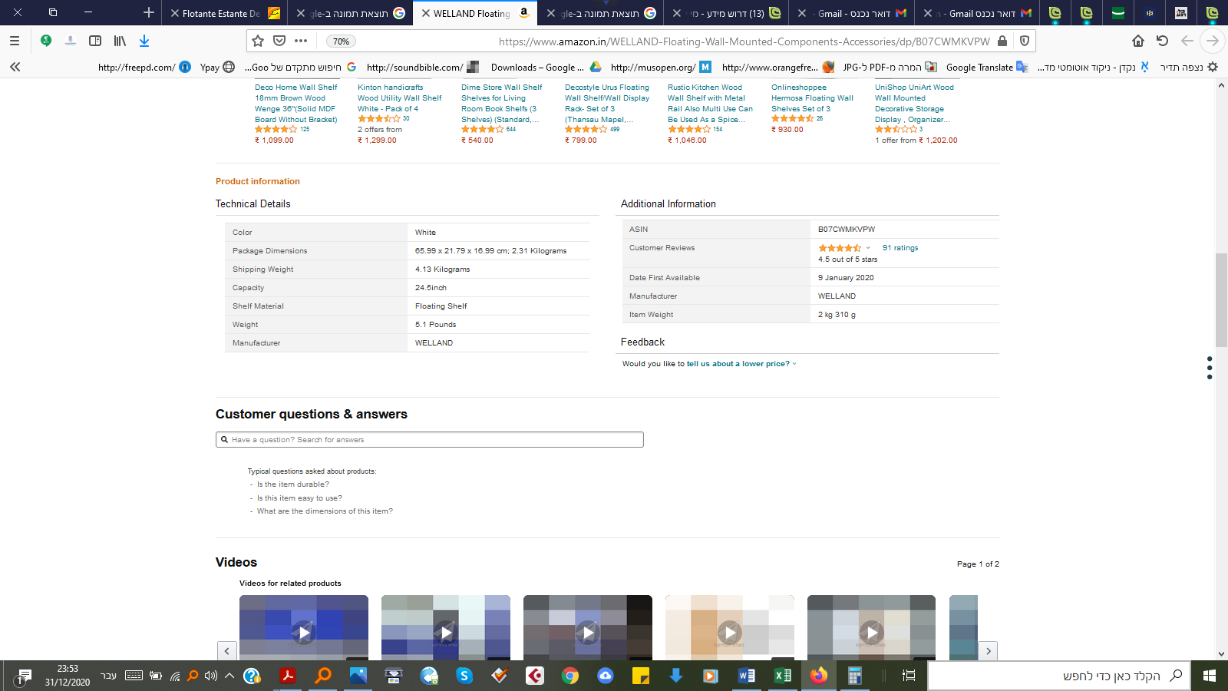Viewport: 1228px width, 691px height.
Task: Click the '4.13 Kilograms' shipping weight value
Action: point(443,269)
